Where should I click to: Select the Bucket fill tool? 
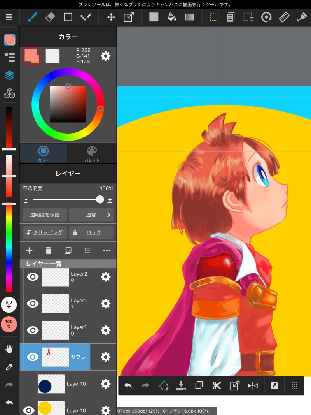(x=172, y=18)
